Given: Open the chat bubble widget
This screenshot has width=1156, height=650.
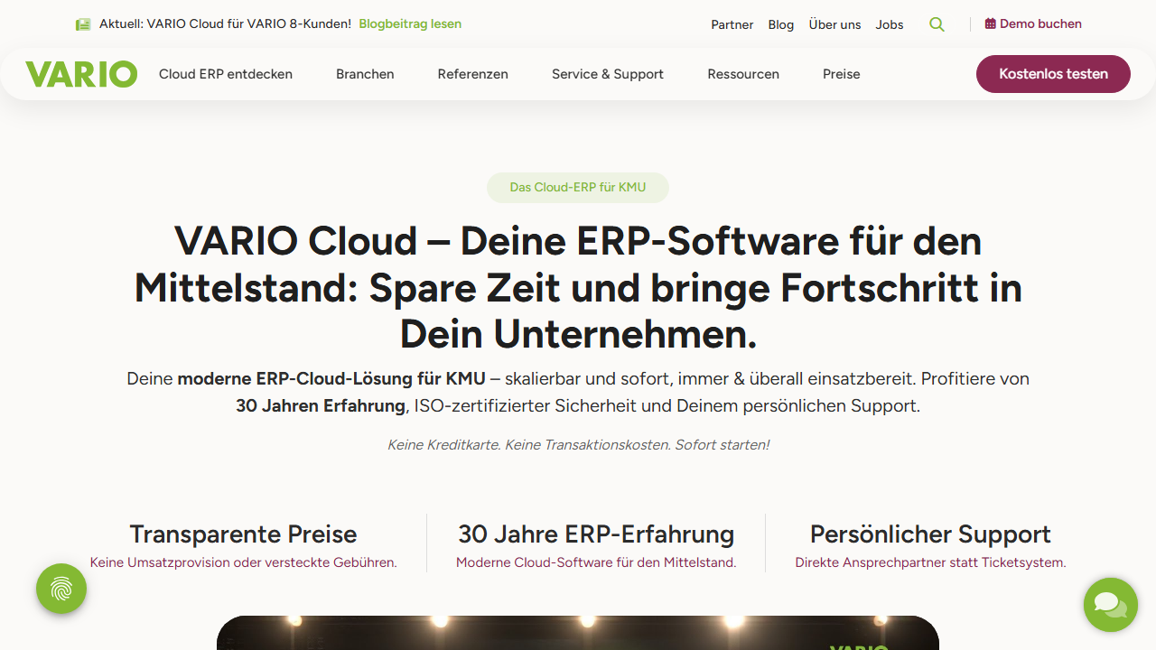Looking at the screenshot, I should (x=1111, y=605).
